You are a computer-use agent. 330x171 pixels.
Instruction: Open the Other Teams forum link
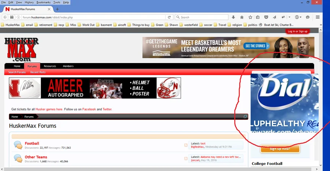point(36,157)
